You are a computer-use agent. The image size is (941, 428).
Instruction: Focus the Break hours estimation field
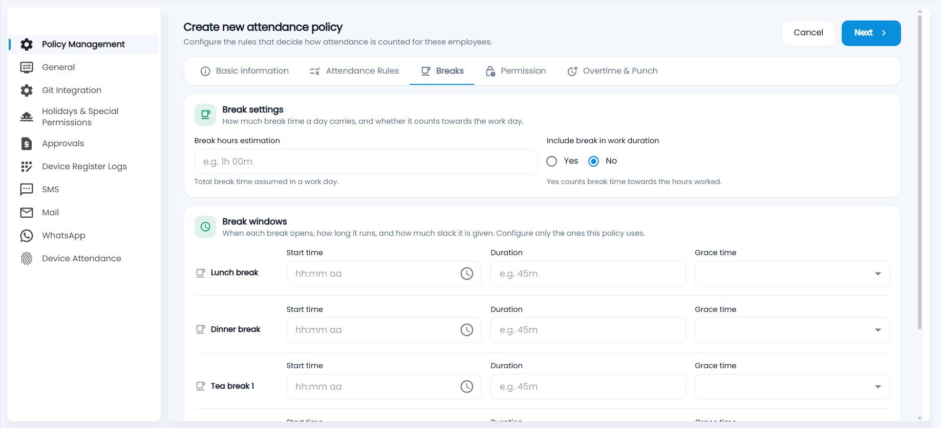tap(366, 162)
